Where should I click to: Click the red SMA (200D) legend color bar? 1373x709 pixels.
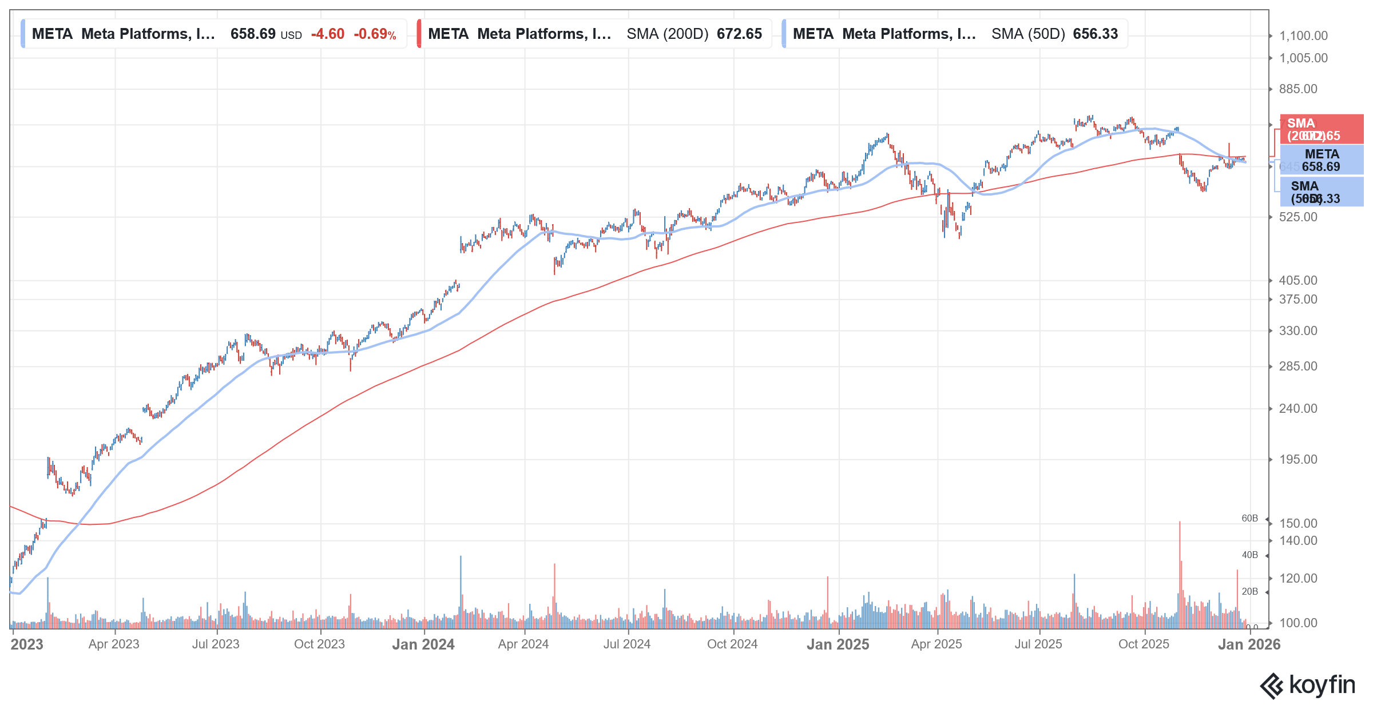[419, 34]
